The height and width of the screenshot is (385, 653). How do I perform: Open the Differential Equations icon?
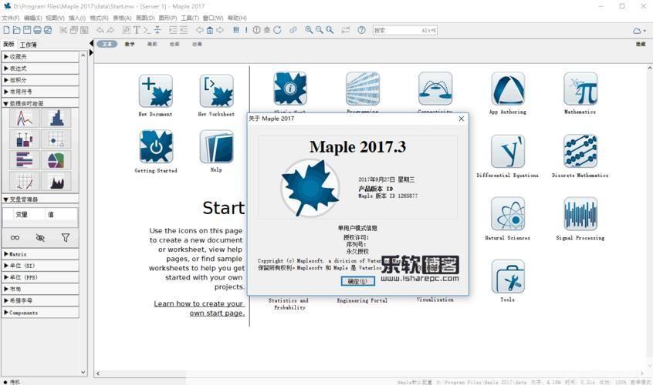point(508,152)
